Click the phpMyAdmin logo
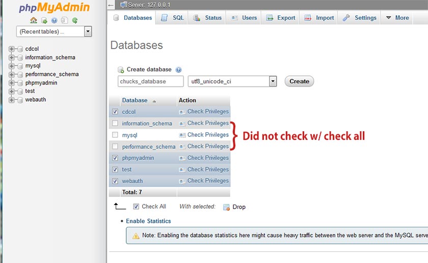Screen dimensions: 428x263 [55, 7]
